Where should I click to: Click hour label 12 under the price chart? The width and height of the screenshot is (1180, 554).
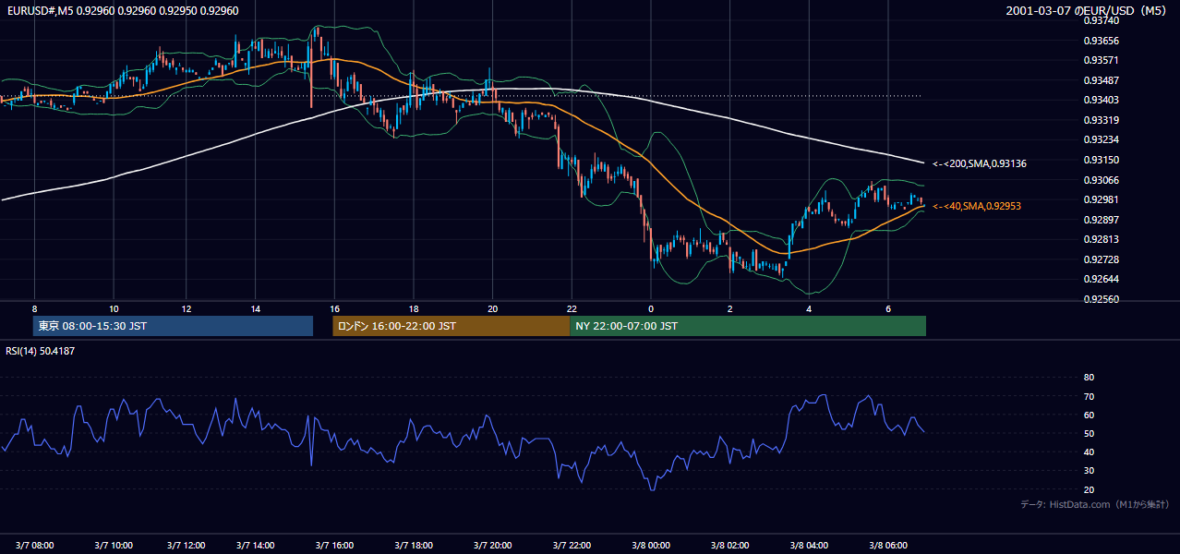186,308
